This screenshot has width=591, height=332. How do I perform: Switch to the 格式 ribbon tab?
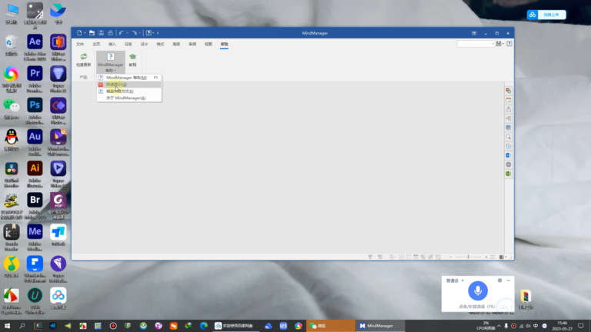tap(160, 44)
